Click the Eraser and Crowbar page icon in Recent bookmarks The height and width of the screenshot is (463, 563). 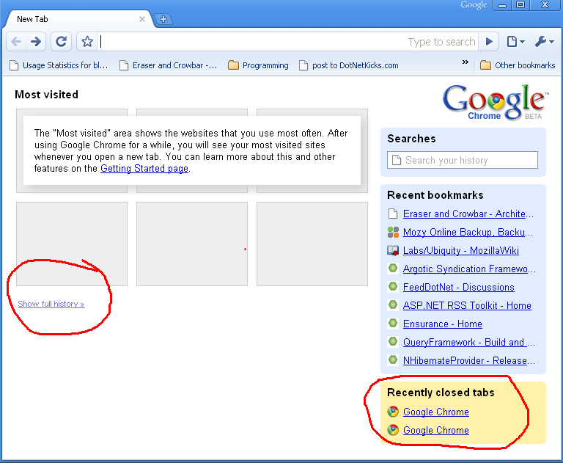(x=393, y=214)
